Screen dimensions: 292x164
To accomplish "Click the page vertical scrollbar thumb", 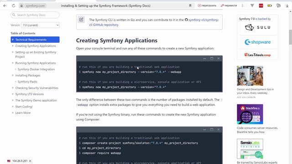I will pos(290,37).
